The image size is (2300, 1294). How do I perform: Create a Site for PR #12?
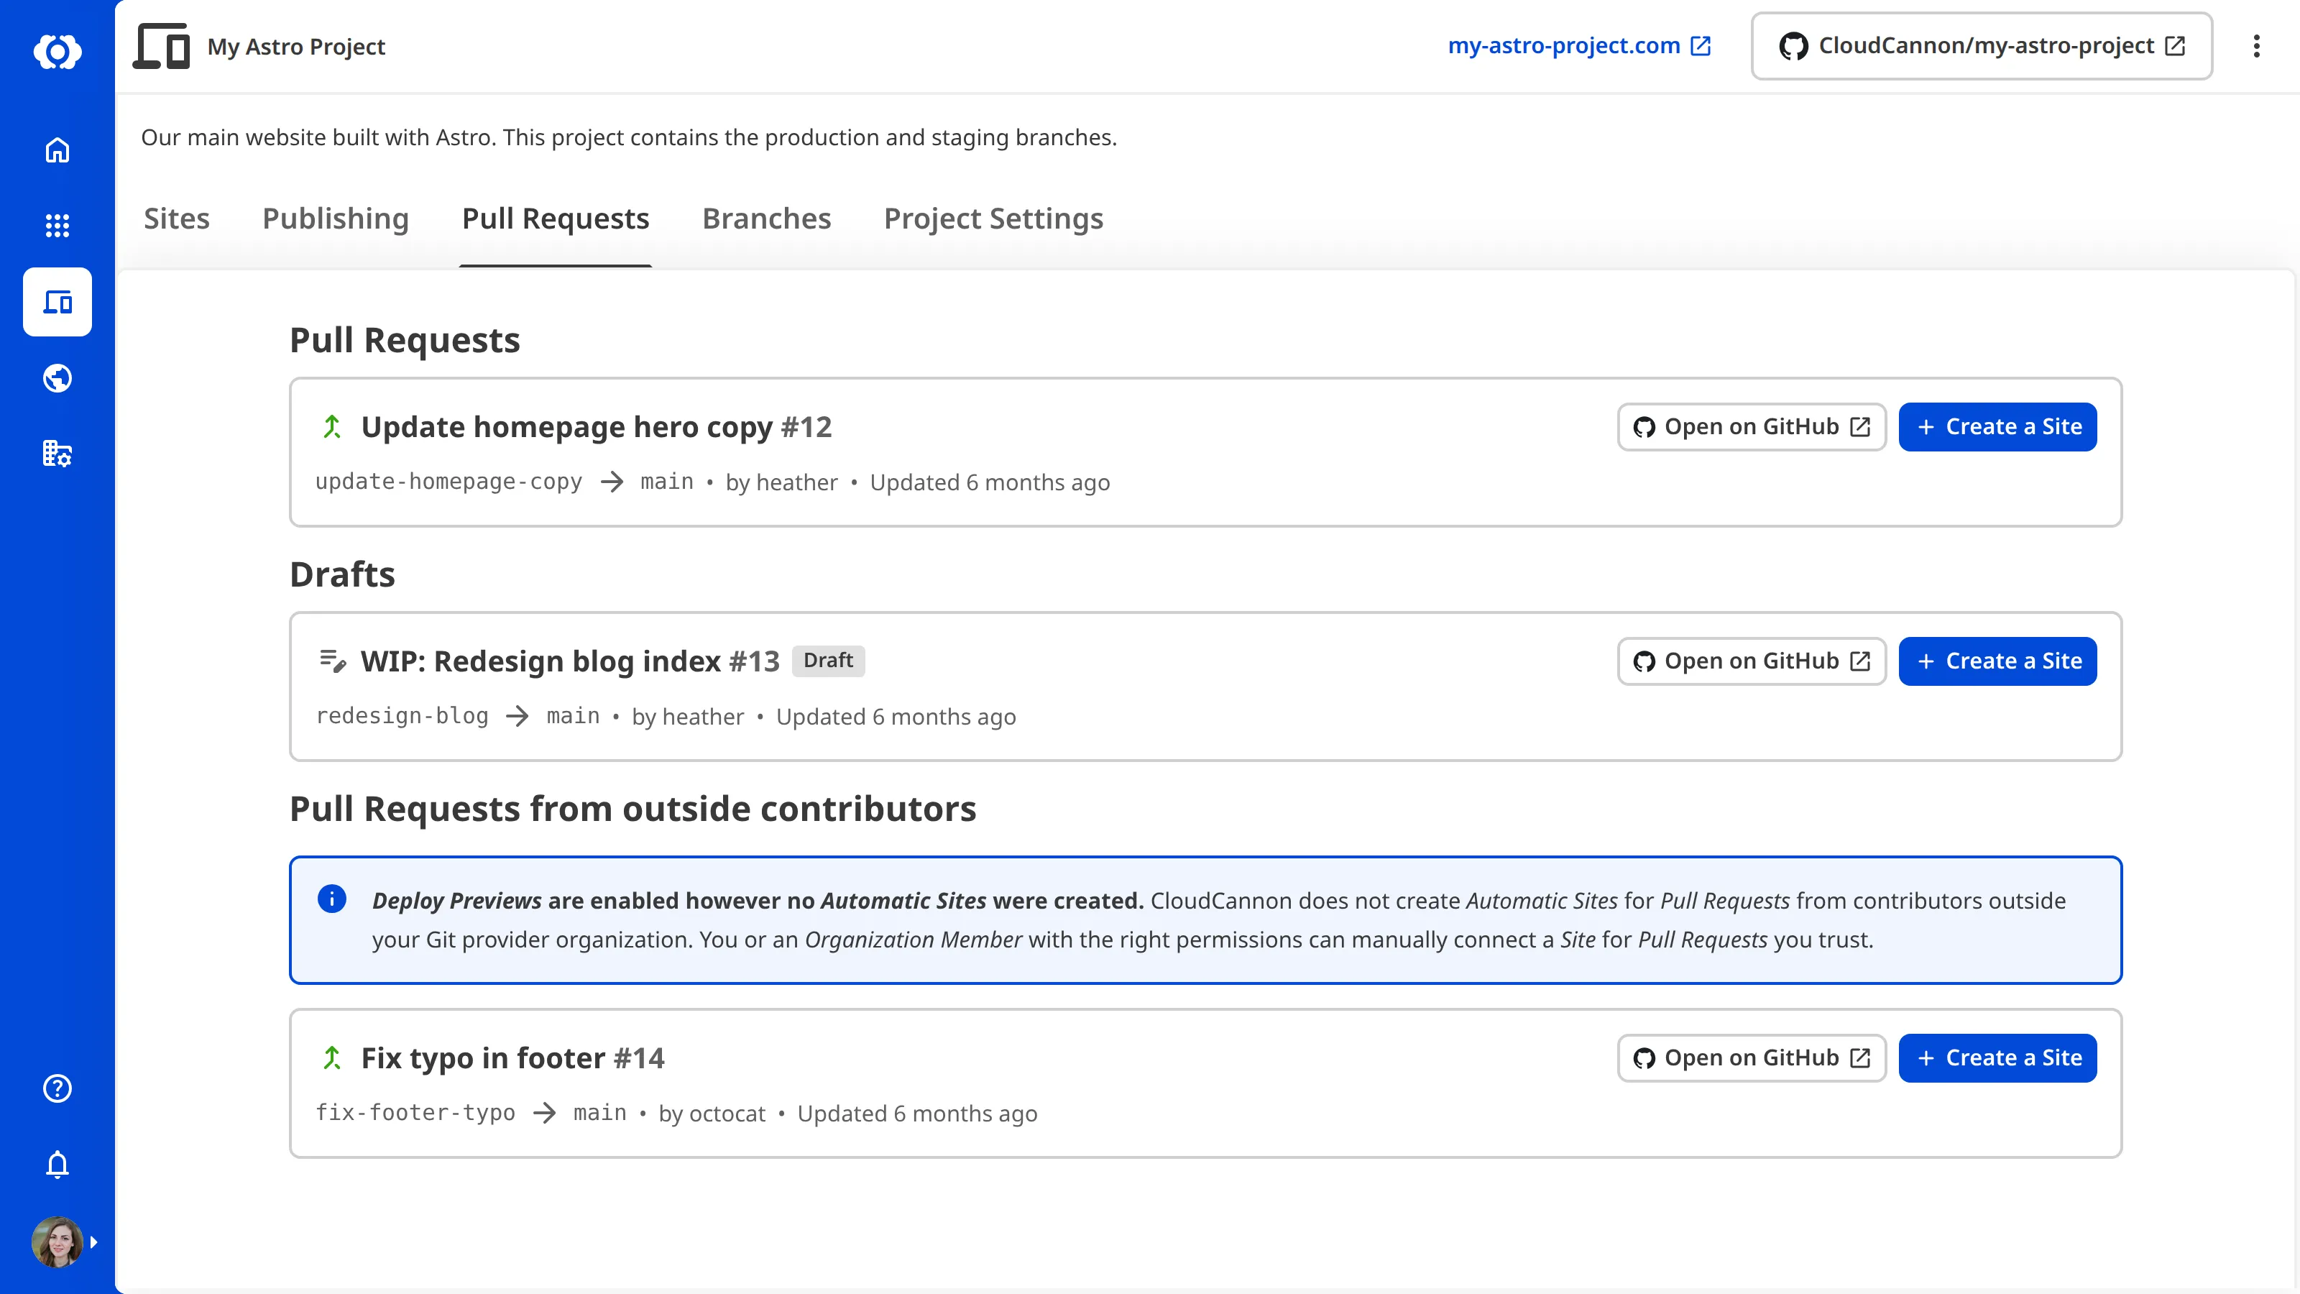pos(1998,427)
